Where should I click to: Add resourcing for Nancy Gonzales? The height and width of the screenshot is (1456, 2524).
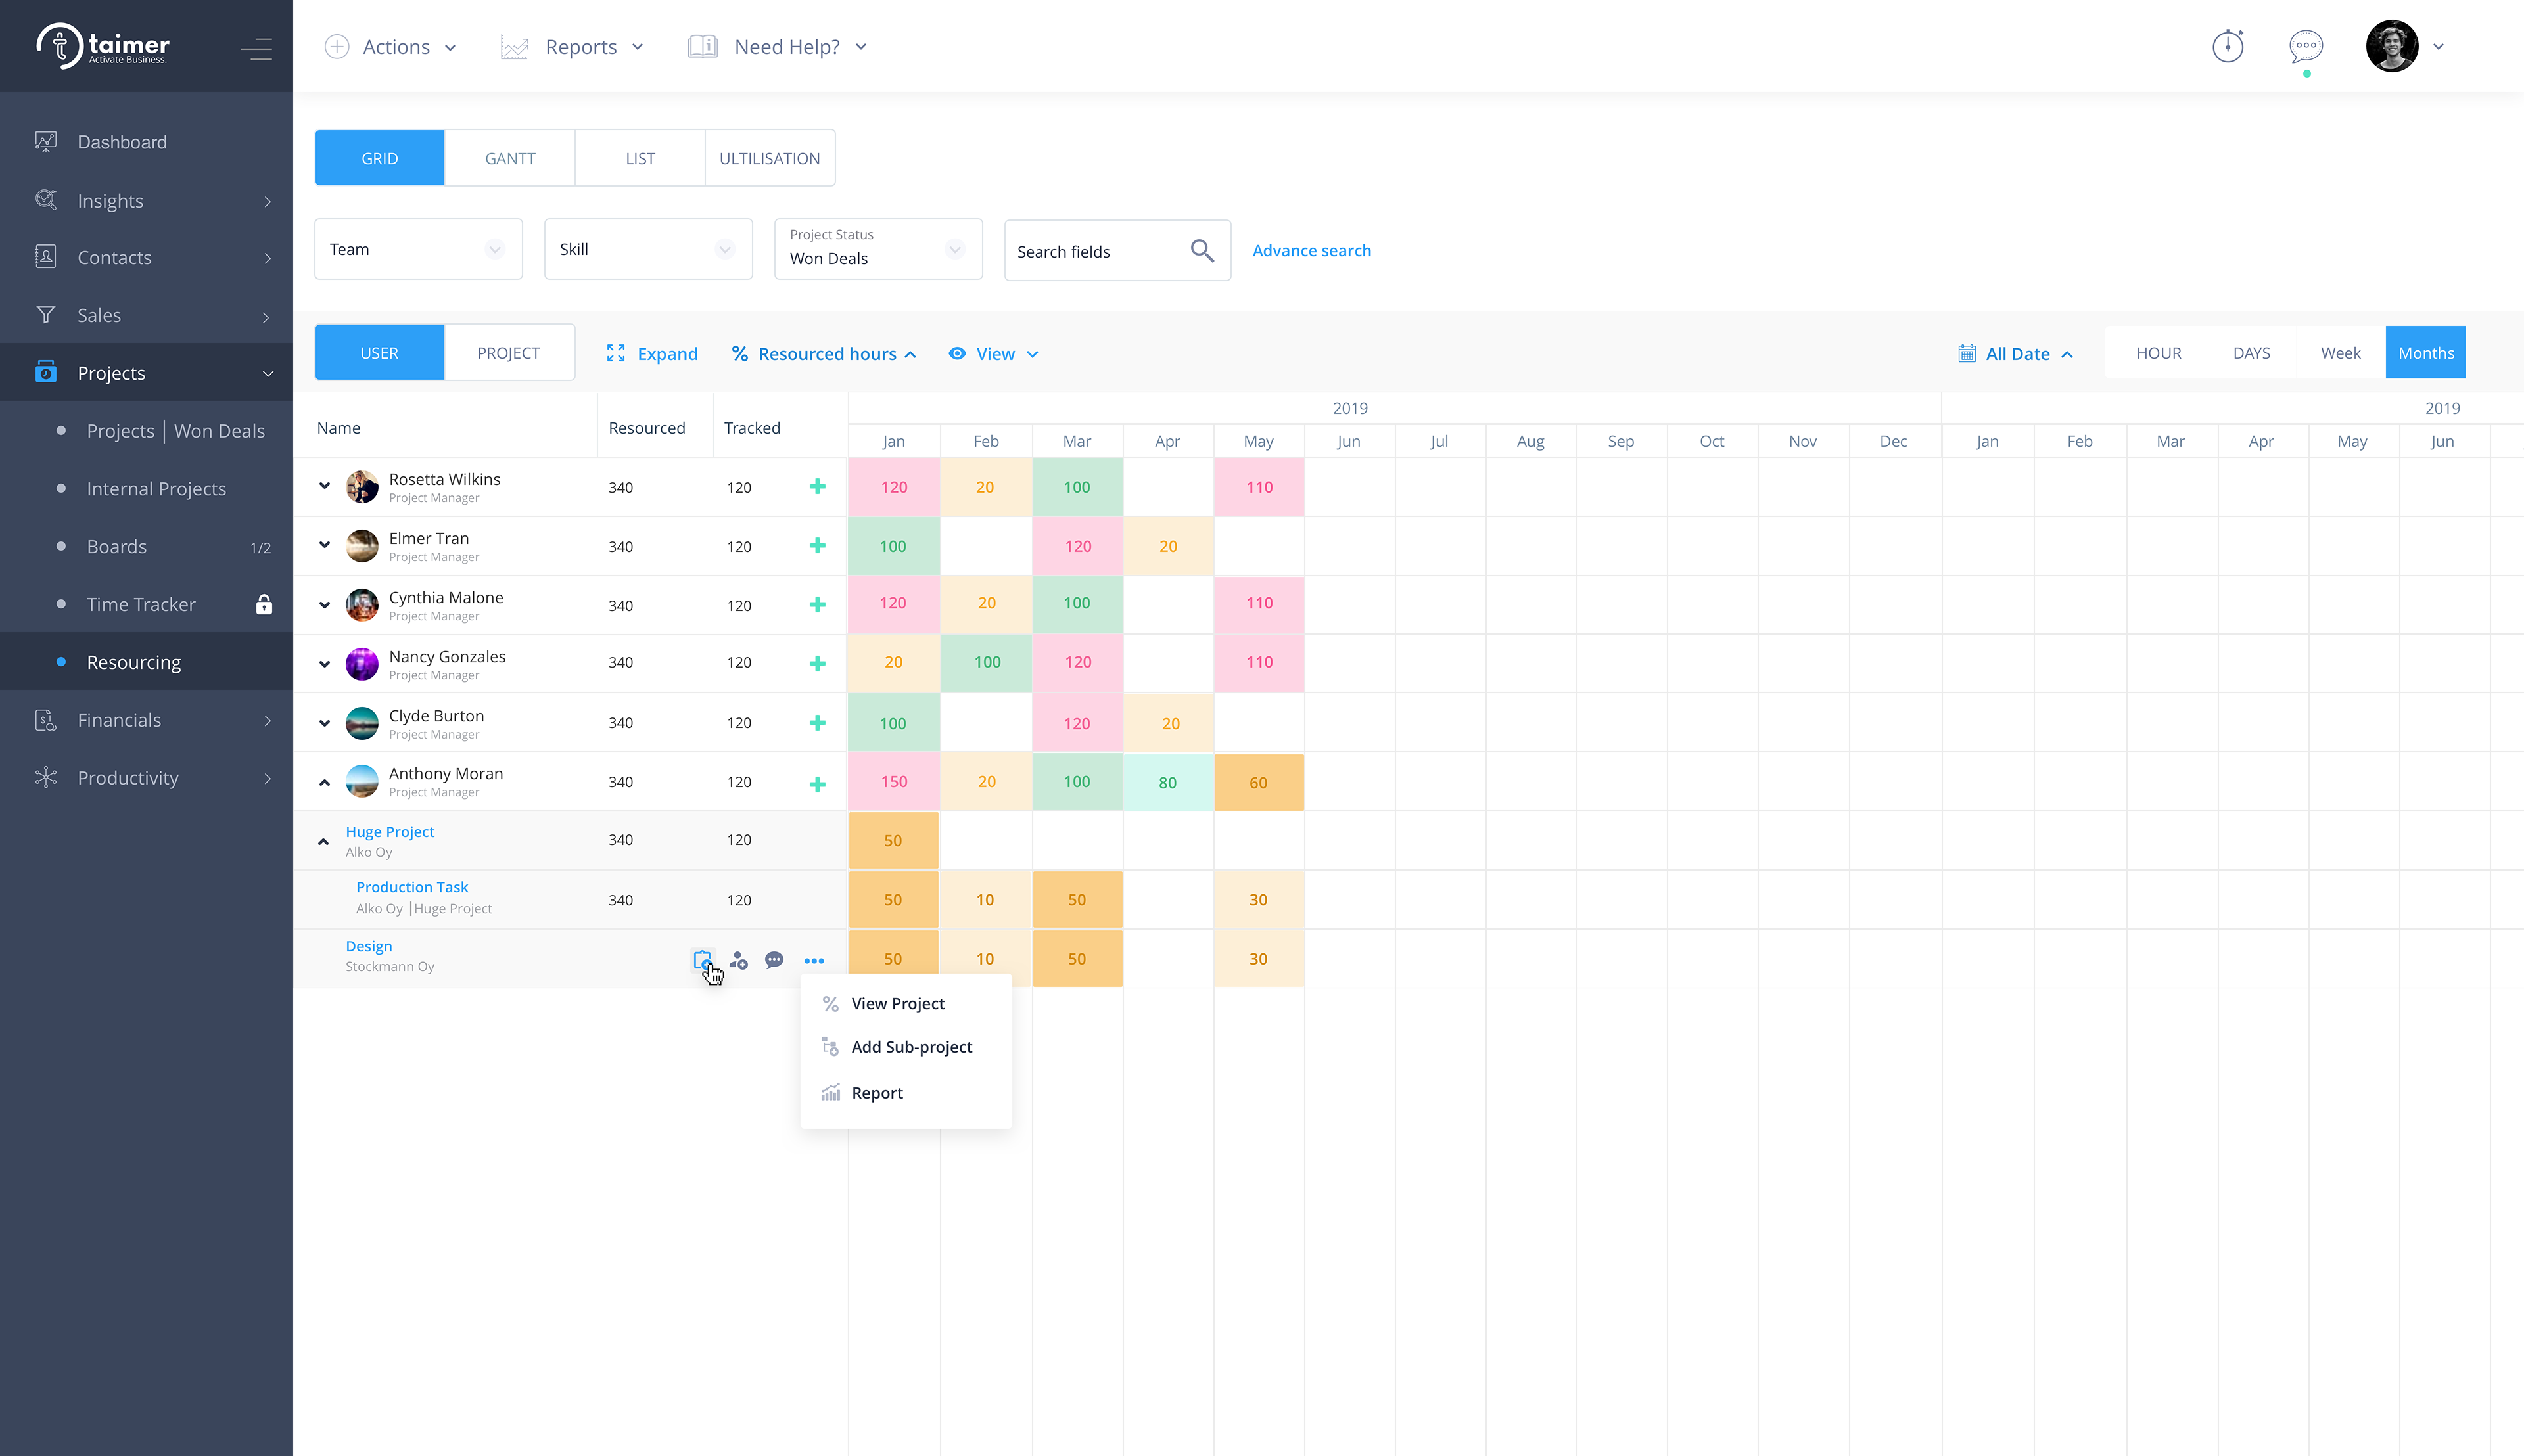(x=817, y=664)
